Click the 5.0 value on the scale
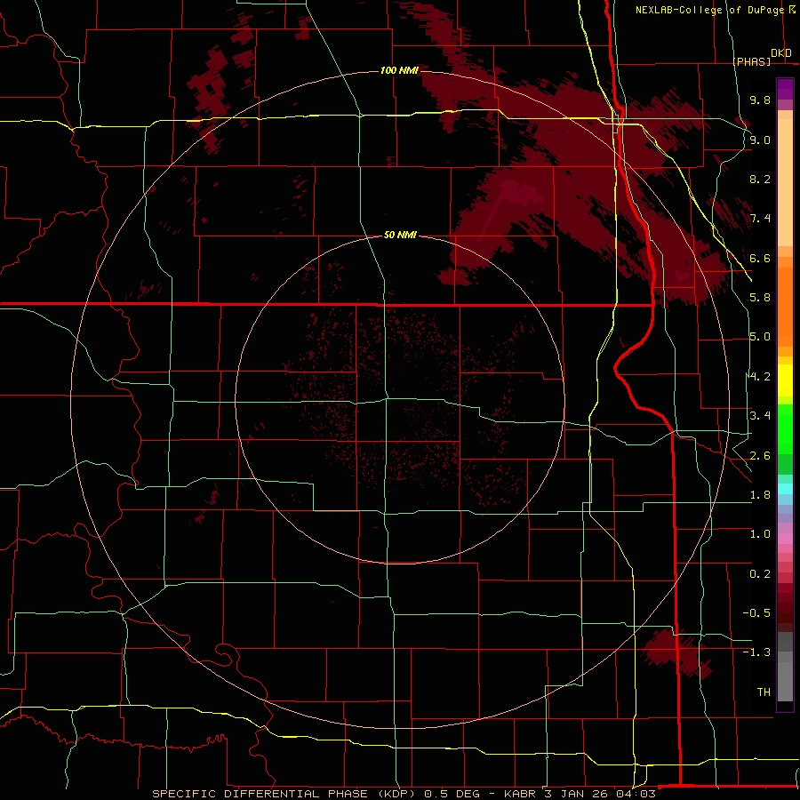The width and height of the screenshot is (800, 800). [760, 337]
